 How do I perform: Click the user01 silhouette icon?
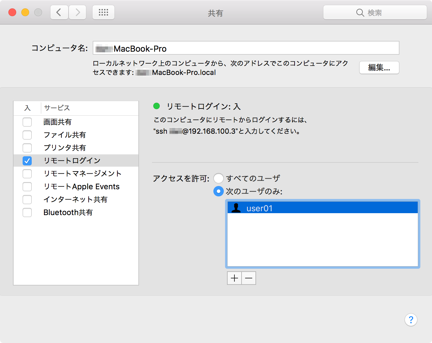tap(237, 208)
